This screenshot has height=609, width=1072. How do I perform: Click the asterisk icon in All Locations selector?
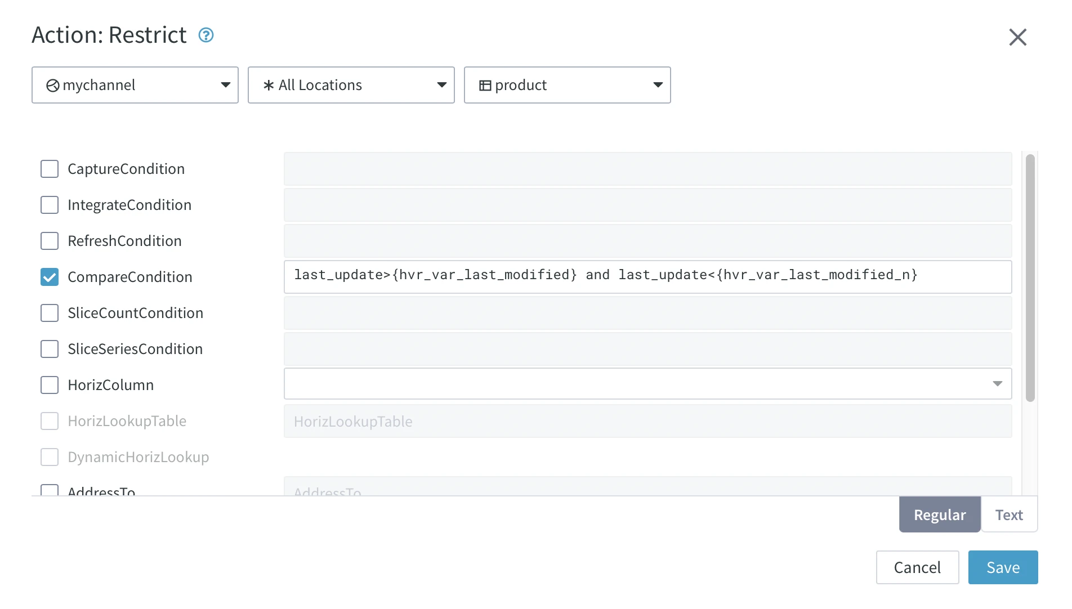[269, 85]
